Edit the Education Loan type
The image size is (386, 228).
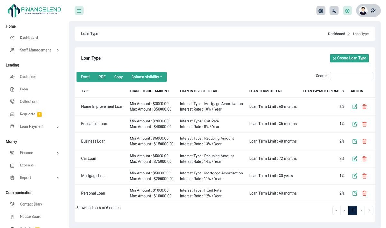click(x=355, y=124)
